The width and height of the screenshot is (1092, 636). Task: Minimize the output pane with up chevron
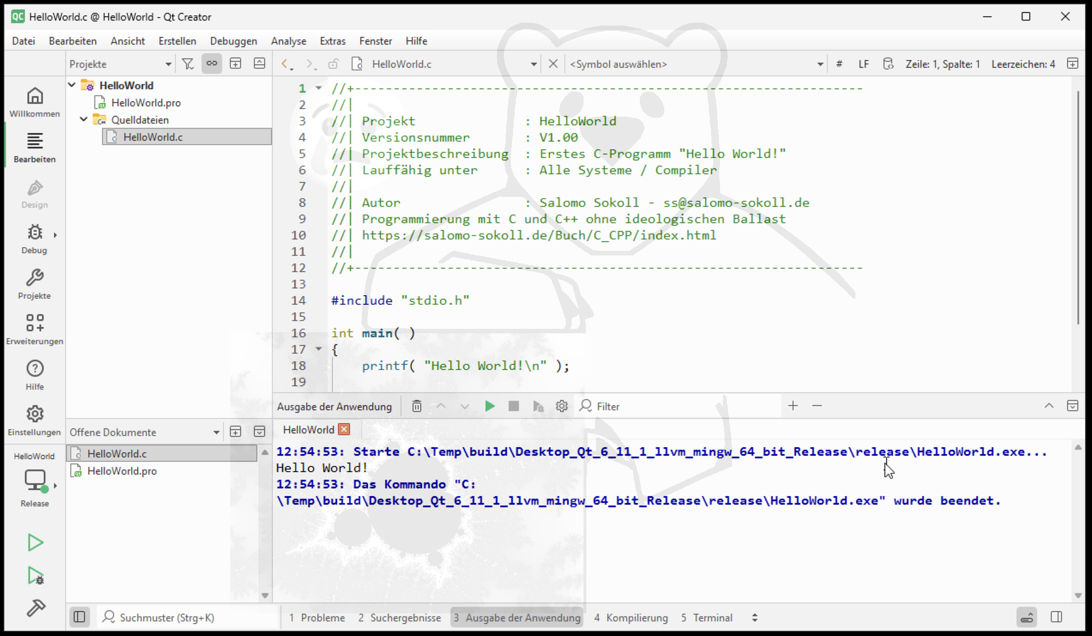(x=1049, y=406)
